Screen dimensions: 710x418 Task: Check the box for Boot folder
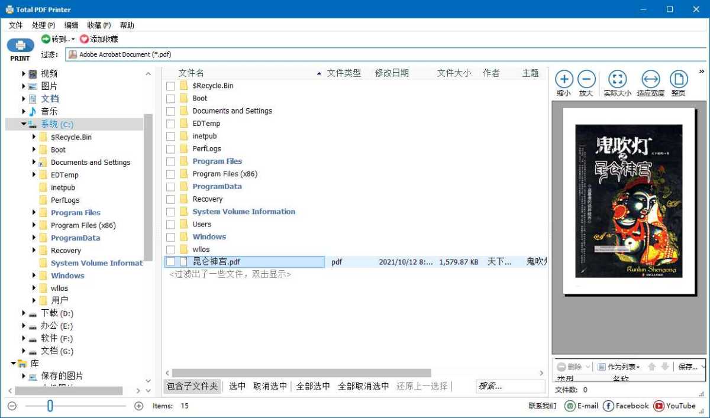[170, 98]
